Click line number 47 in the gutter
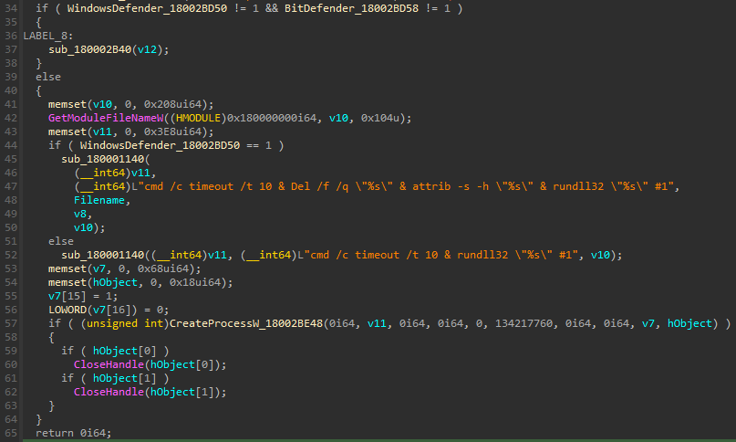 coord(11,186)
